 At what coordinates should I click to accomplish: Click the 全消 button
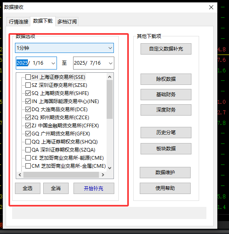point(56,188)
